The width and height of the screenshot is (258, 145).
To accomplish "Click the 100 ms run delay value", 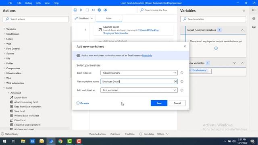I will click(160, 134).
